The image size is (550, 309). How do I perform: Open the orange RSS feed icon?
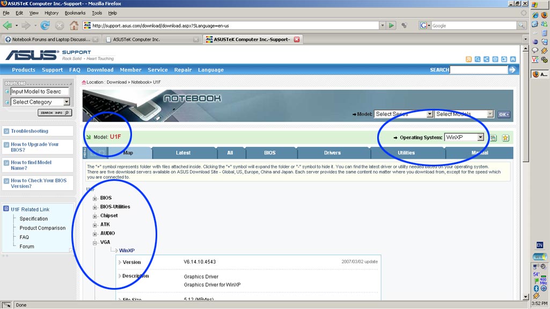[468, 59]
